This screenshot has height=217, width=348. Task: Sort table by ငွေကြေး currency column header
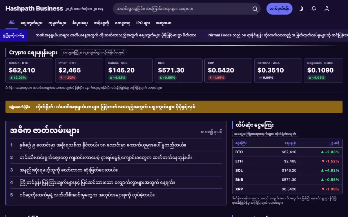pyautogui.click(x=241, y=143)
